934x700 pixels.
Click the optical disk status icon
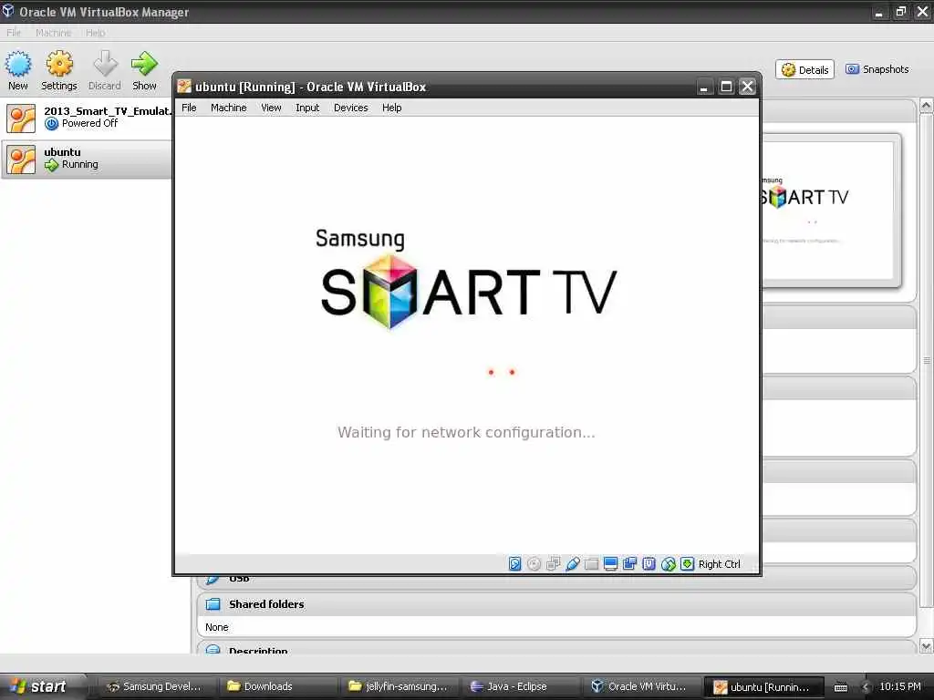[x=534, y=563]
